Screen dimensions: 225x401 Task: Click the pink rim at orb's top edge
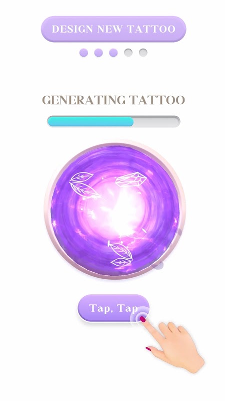coord(115,144)
